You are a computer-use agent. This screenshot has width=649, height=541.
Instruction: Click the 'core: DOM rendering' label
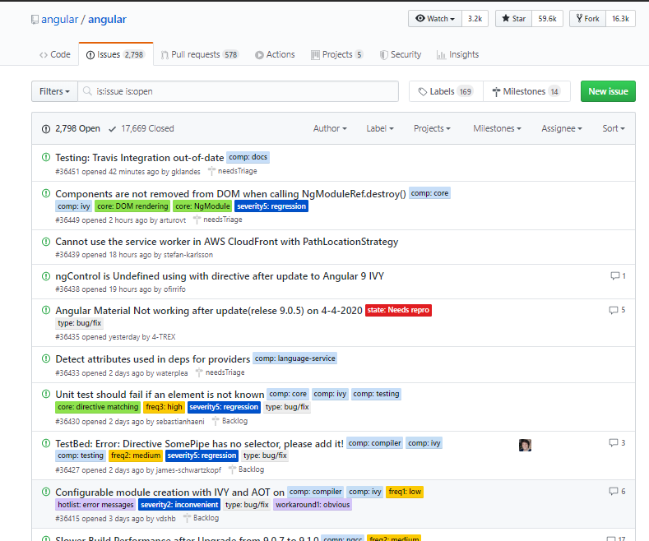(132, 206)
